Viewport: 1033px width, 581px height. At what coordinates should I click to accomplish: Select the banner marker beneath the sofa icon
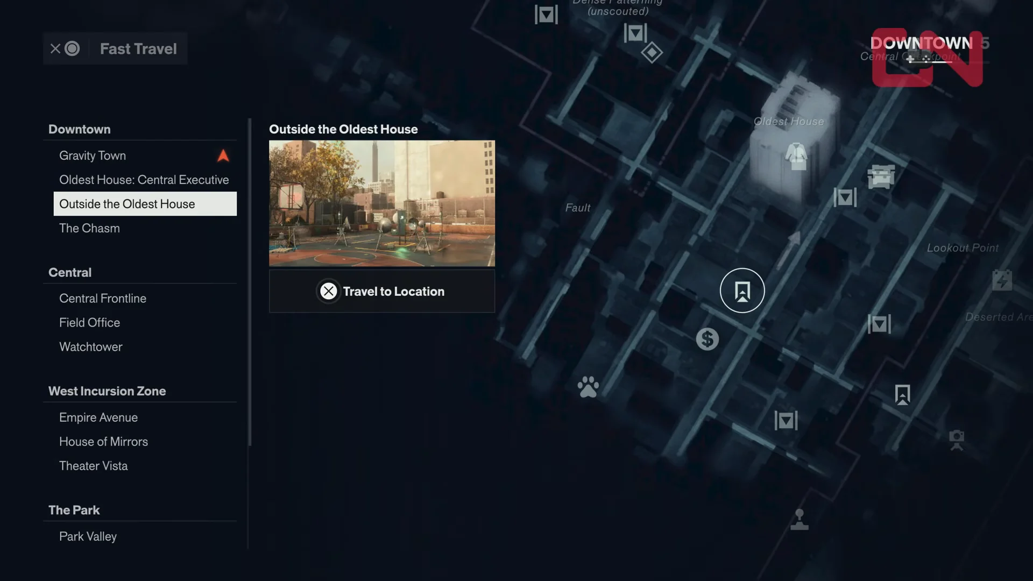click(845, 197)
